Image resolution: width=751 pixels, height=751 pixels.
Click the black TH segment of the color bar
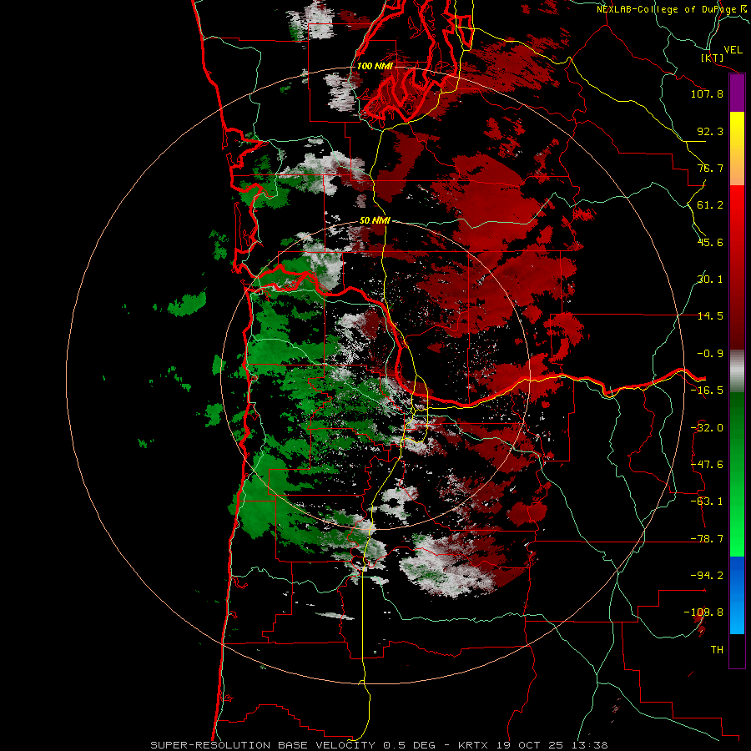tap(737, 650)
